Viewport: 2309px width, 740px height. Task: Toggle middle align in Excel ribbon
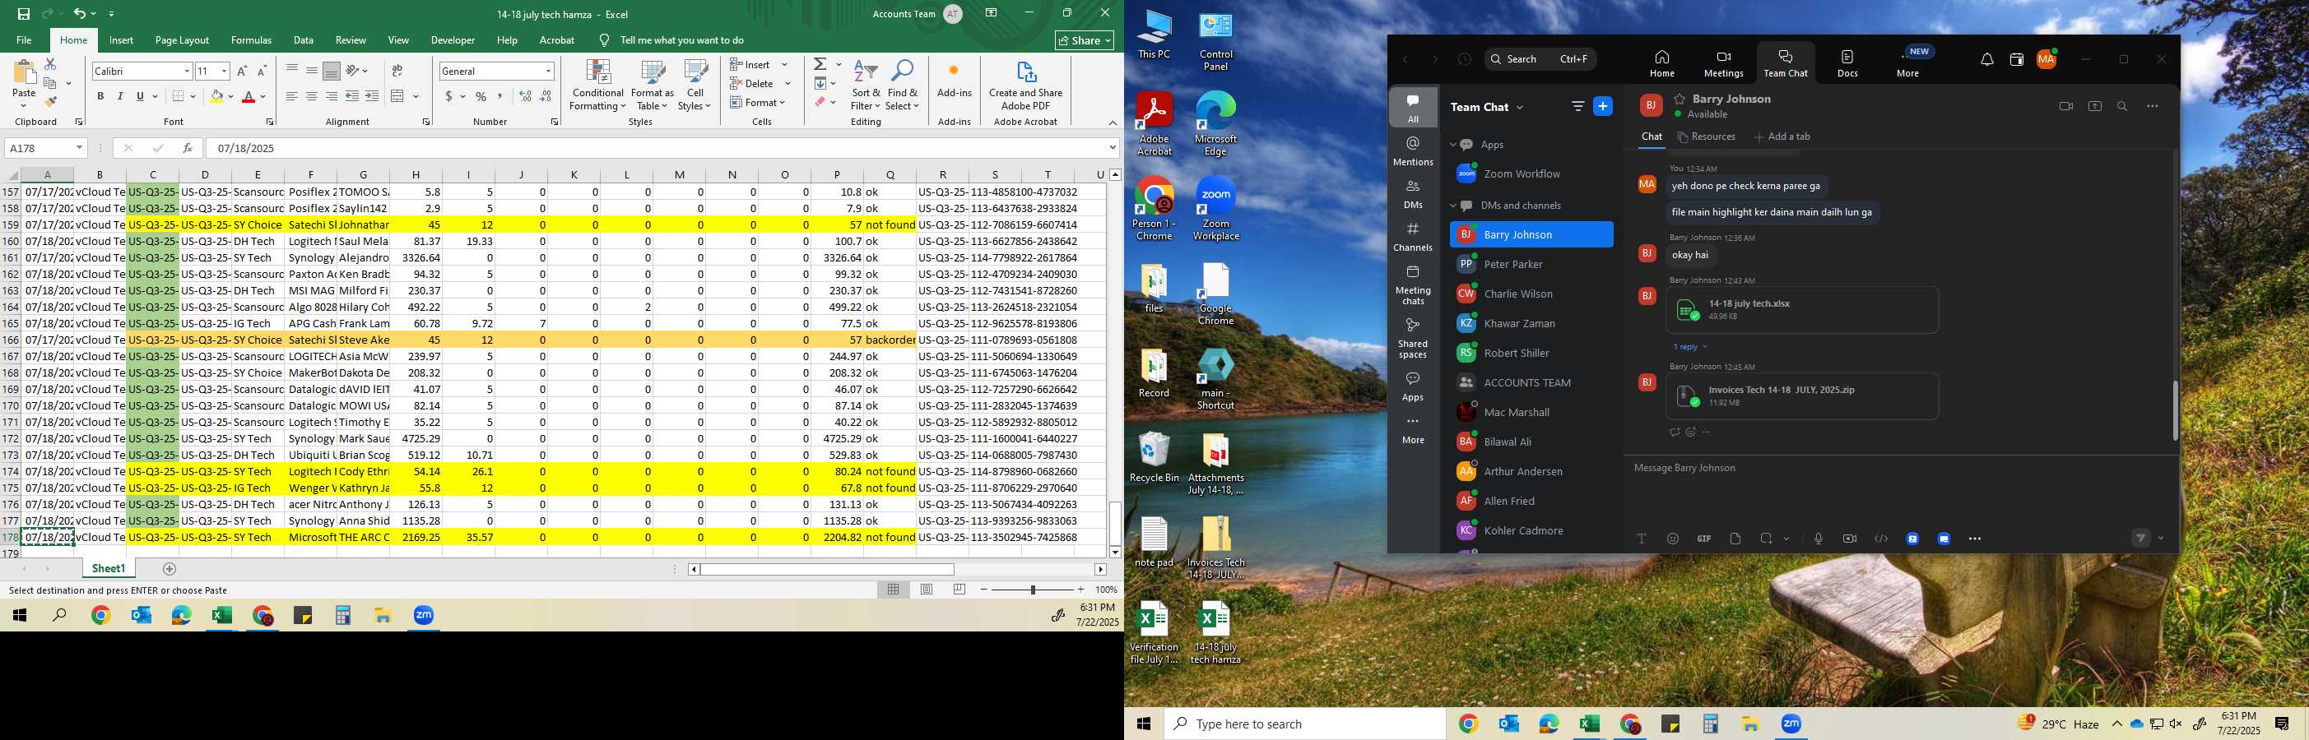point(311,71)
